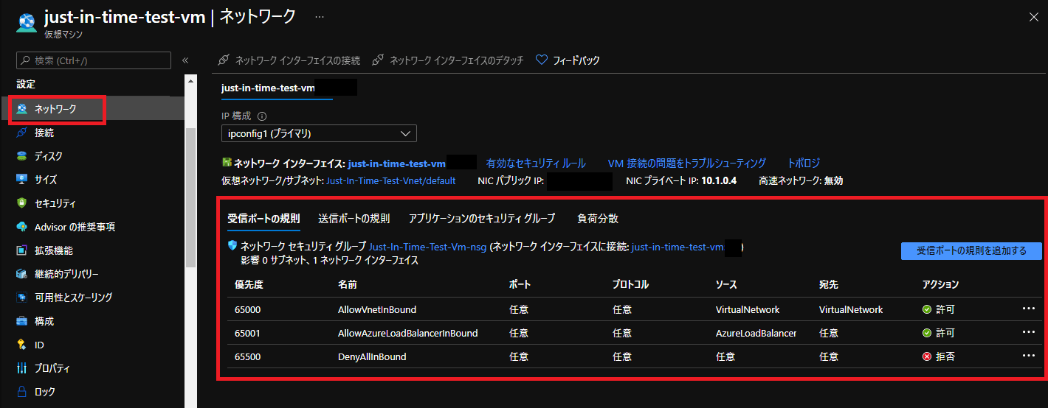Open more options for AllowVnetInBound rule

click(1029, 309)
